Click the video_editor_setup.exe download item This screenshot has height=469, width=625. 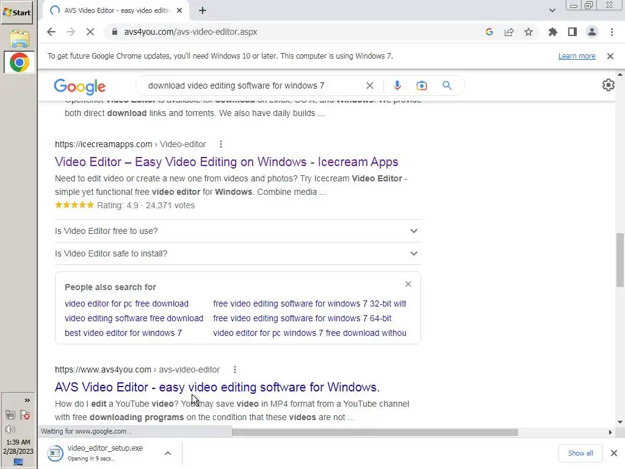[x=104, y=453]
